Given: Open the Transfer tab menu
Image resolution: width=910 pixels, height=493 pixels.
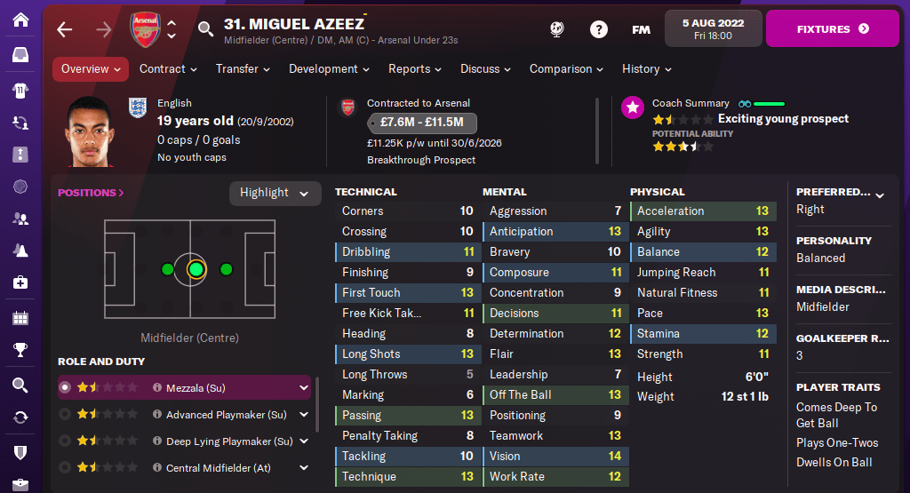Looking at the screenshot, I should (242, 69).
